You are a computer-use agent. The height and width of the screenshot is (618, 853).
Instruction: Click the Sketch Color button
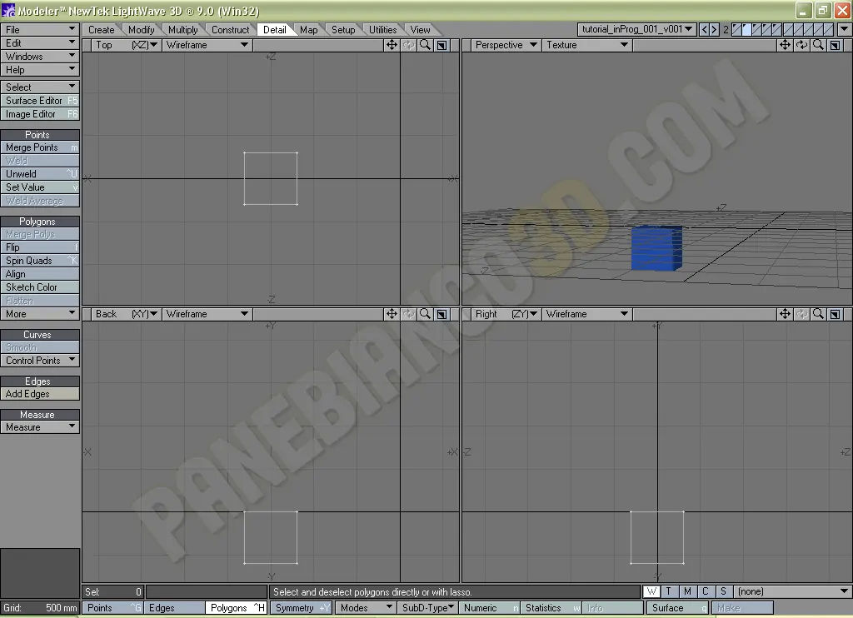(x=40, y=287)
